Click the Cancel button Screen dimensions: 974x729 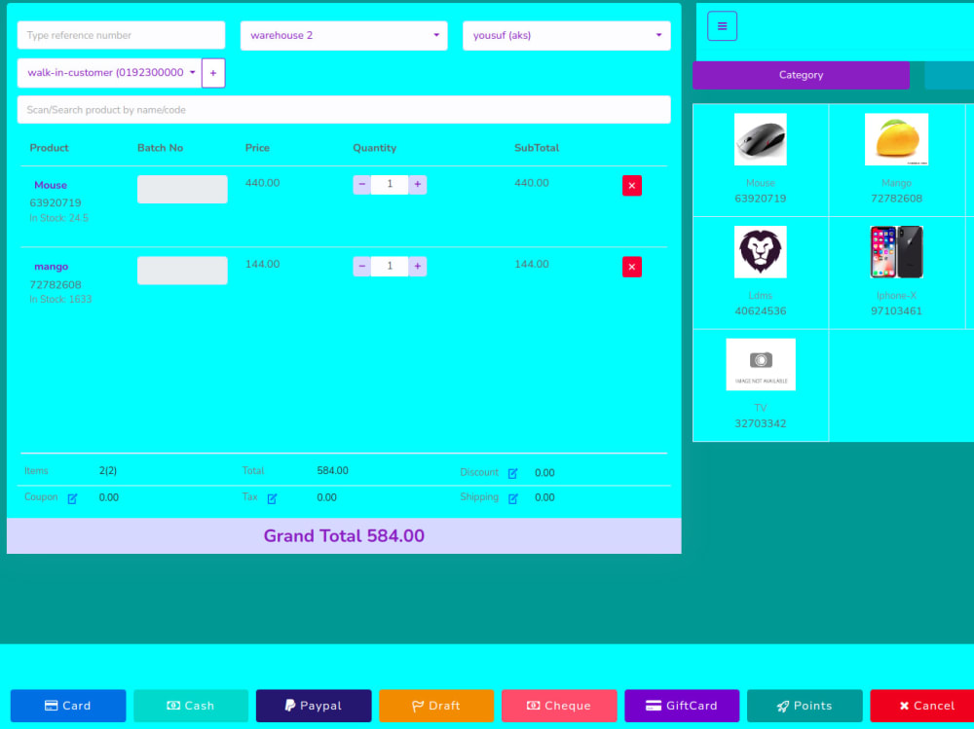click(921, 706)
